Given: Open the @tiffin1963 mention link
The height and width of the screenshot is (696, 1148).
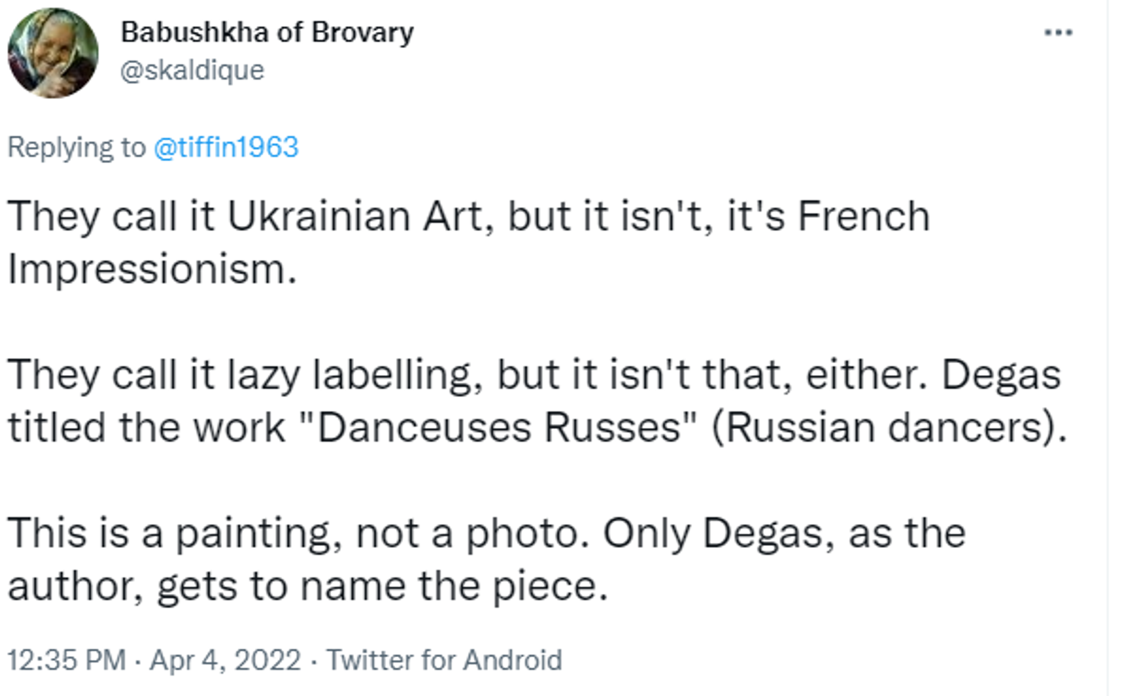Looking at the screenshot, I should [226, 147].
